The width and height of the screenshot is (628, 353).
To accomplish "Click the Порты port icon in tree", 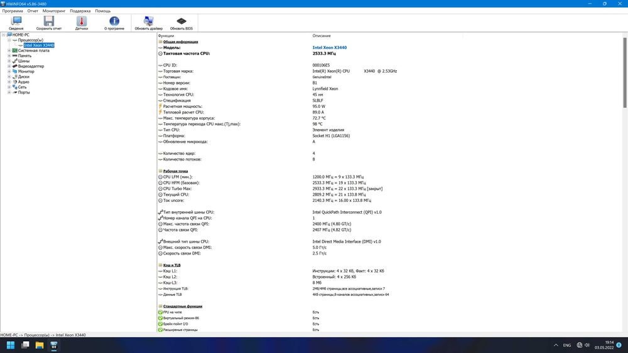I will (x=15, y=92).
